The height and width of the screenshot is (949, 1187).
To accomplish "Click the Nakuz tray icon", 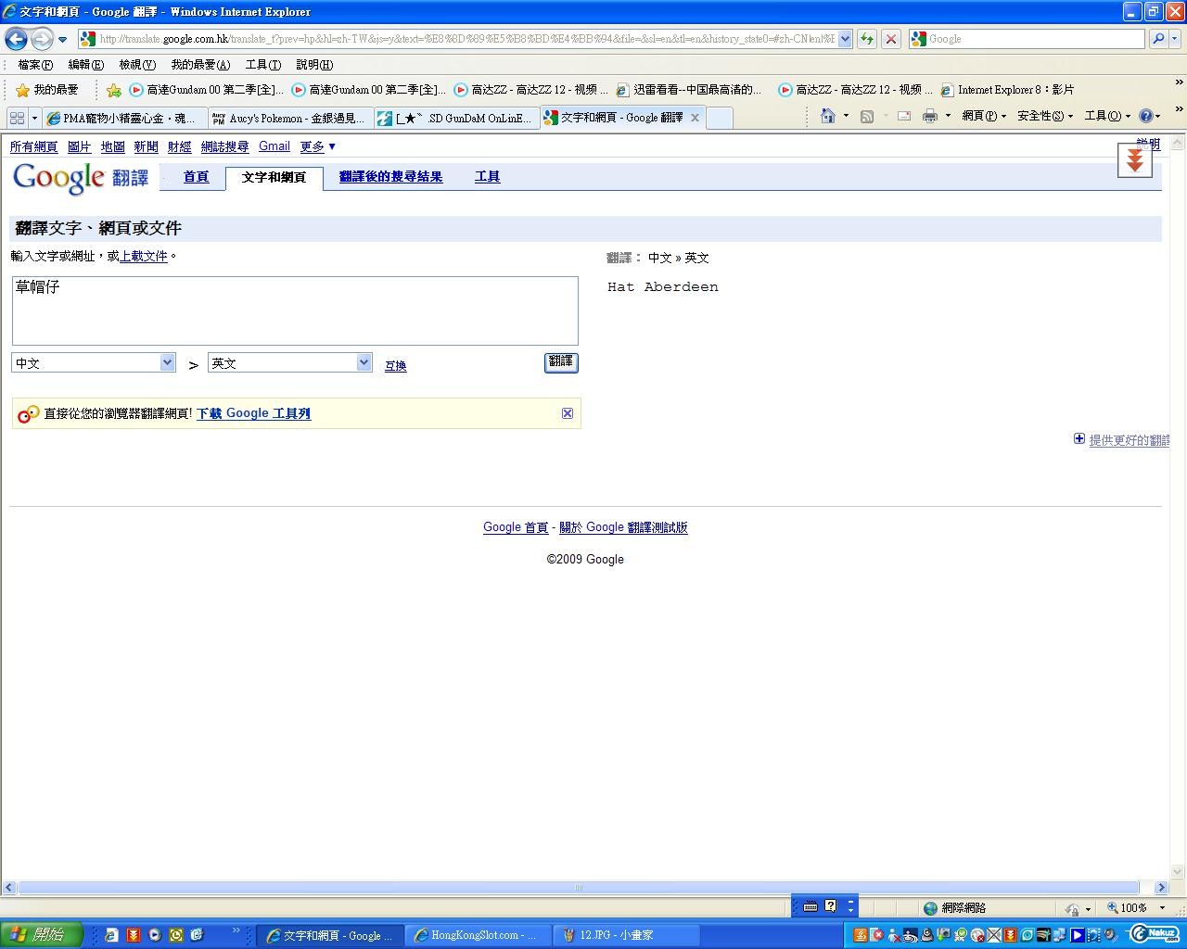I will pos(1154,934).
